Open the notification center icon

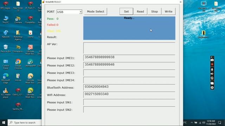219,122
